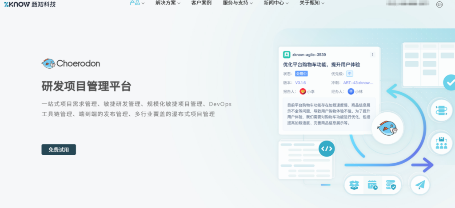
Task: Click the issue description paragraph box
Action: tap(329, 114)
